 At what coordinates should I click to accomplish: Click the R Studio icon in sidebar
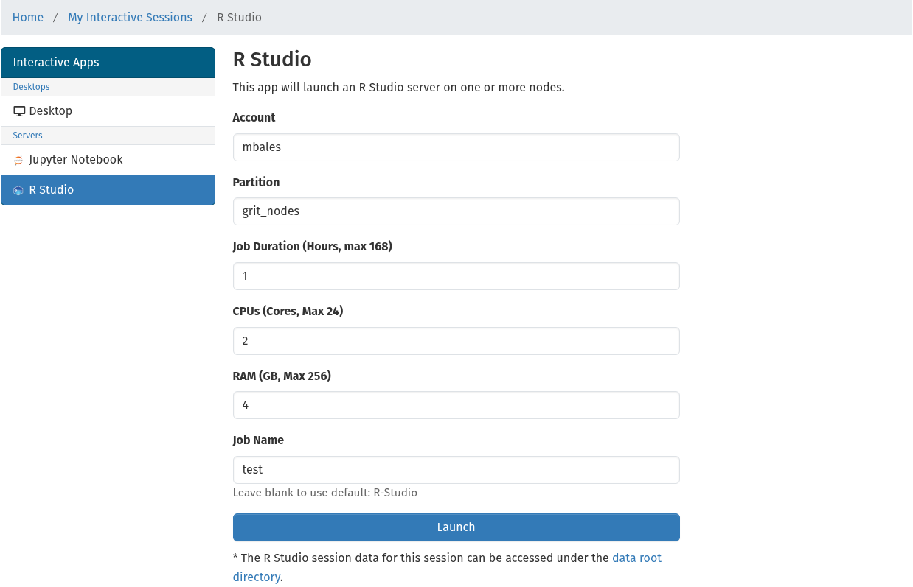click(x=18, y=190)
